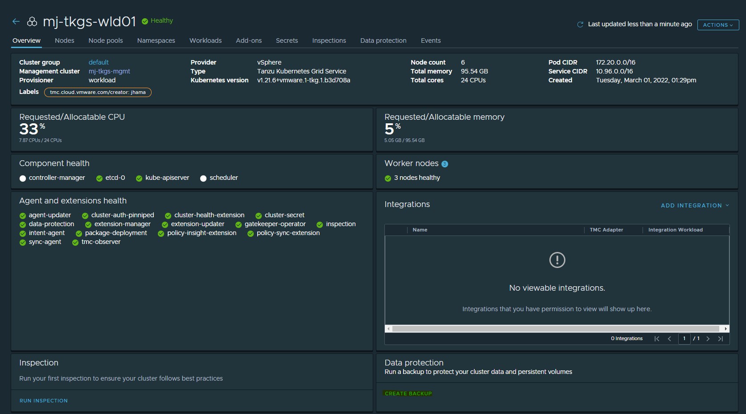746x414 pixels.
Task: Switch to the Nodes tab
Action: [65, 41]
